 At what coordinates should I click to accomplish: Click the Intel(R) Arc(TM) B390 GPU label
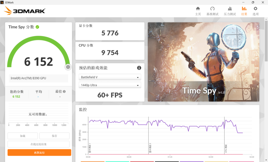pos(28,78)
